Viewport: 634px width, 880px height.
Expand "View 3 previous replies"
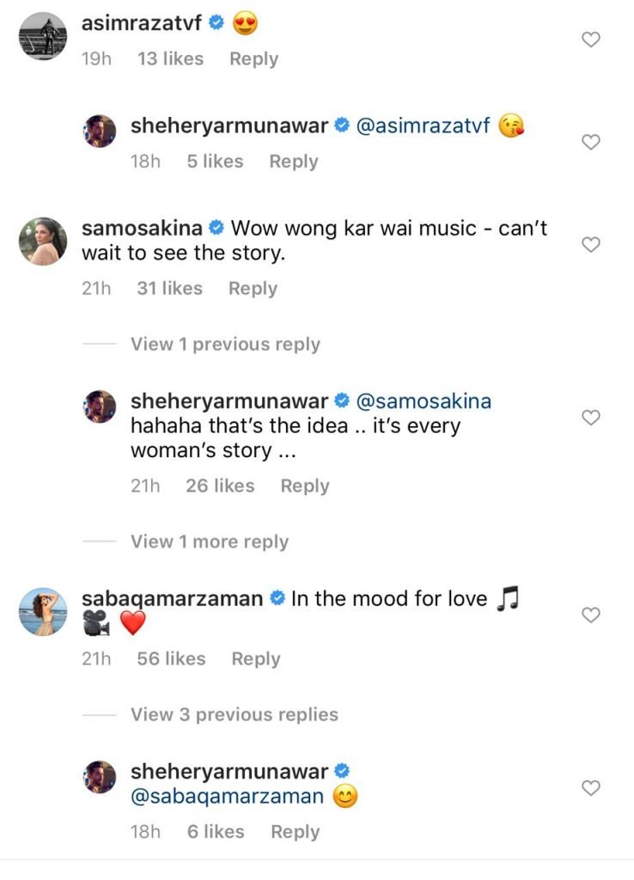coord(234,715)
